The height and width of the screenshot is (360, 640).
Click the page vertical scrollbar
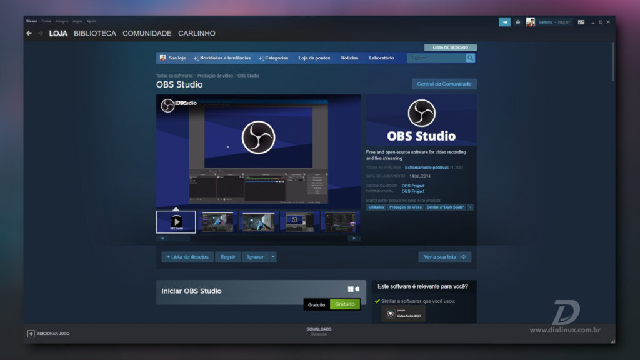point(612,61)
